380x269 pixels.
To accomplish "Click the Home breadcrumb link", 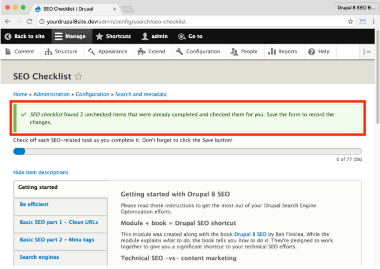I will pyautogui.click(x=20, y=94).
